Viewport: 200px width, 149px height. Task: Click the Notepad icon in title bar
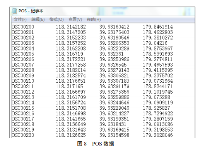14,11
